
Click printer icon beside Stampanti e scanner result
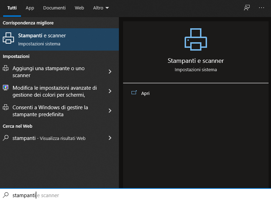point(8,38)
